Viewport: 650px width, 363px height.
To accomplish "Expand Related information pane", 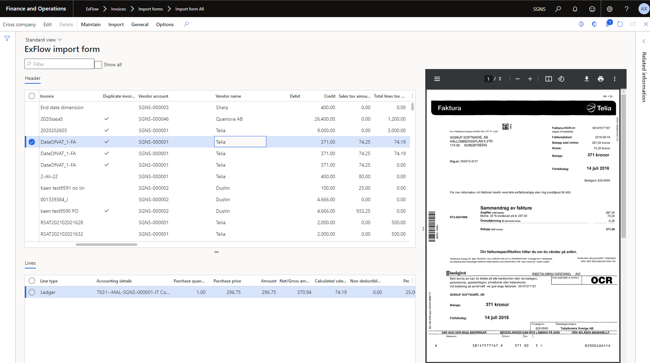I will click(x=644, y=41).
